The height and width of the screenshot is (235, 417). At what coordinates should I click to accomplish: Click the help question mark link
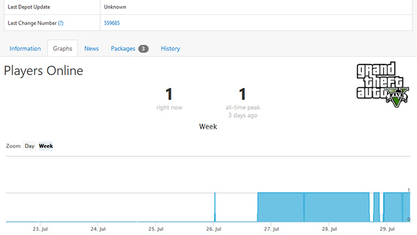[61, 23]
